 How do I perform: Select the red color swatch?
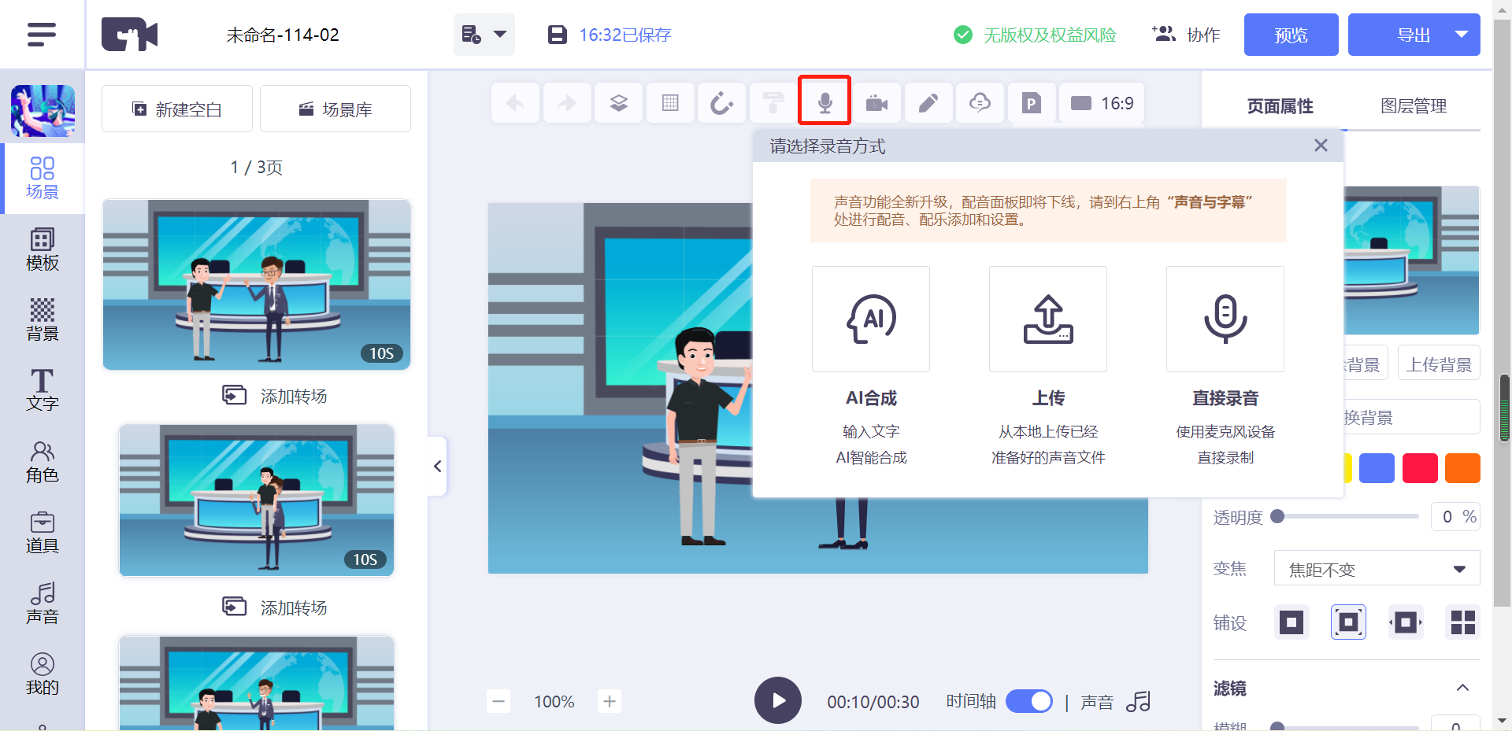pos(1420,467)
